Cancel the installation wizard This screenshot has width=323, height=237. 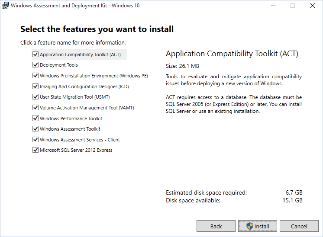point(299,226)
